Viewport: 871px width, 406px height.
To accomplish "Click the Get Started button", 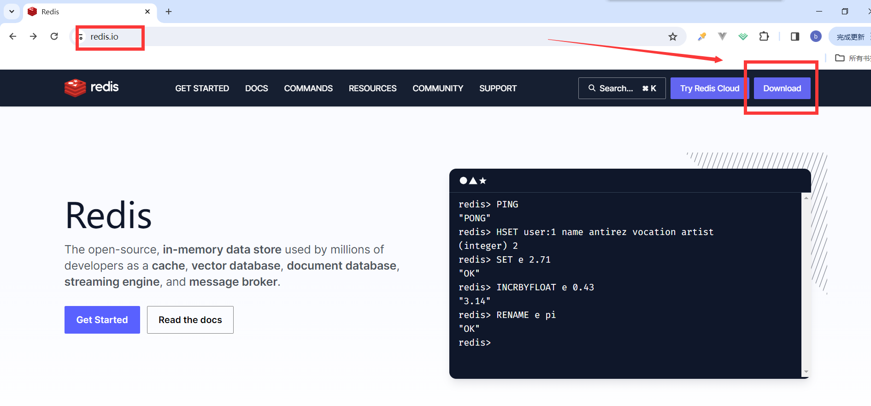I will coord(102,320).
